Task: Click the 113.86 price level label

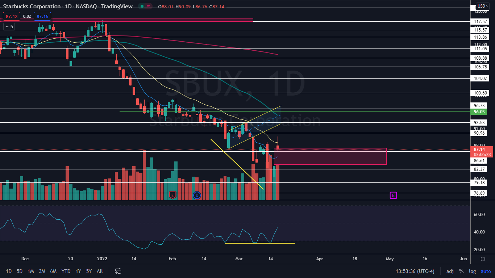Action: click(x=479, y=37)
